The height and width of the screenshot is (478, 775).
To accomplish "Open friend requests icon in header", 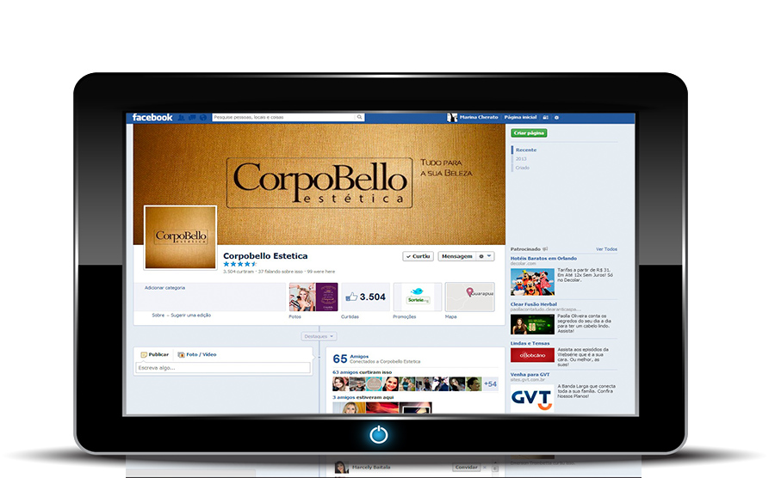I will 182,118.
